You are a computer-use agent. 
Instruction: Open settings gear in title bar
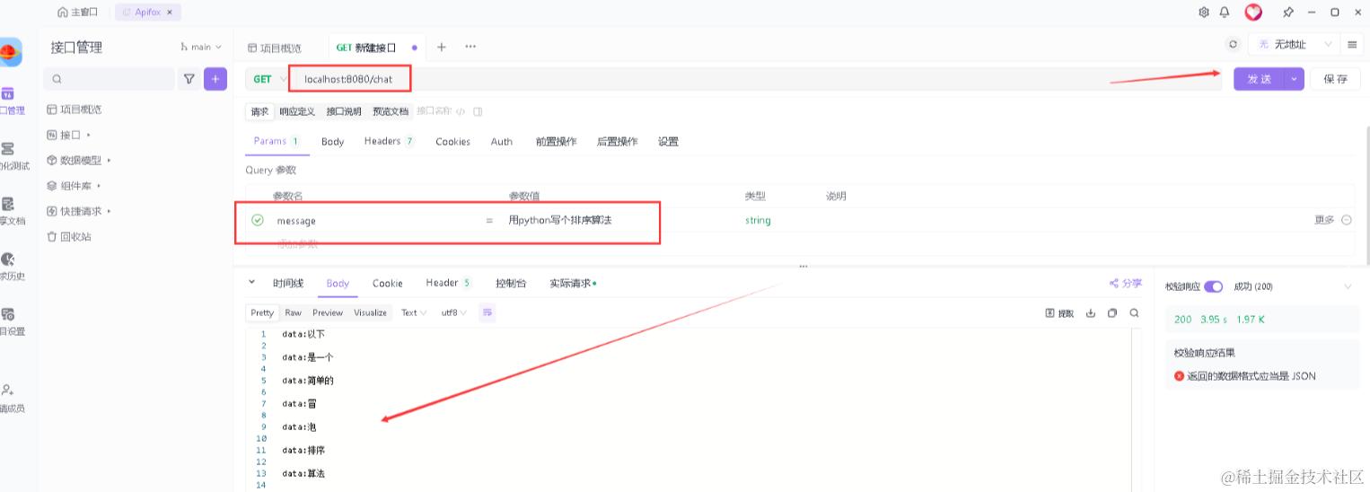1204,12
